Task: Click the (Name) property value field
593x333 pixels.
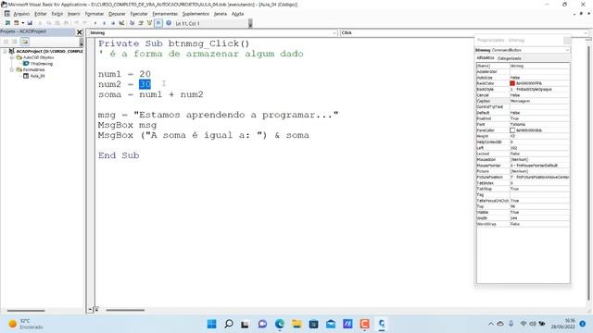Action: (x=539, y=66)
